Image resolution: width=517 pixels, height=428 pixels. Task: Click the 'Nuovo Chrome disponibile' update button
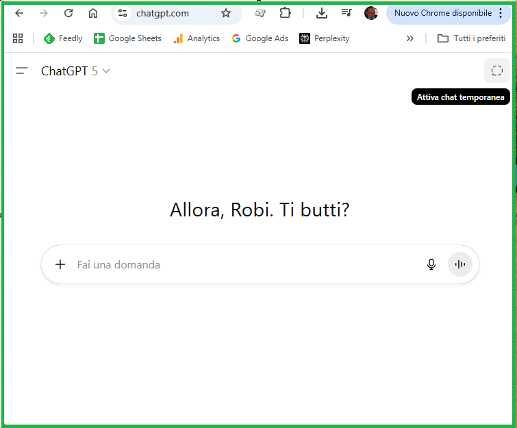point(442,13)
